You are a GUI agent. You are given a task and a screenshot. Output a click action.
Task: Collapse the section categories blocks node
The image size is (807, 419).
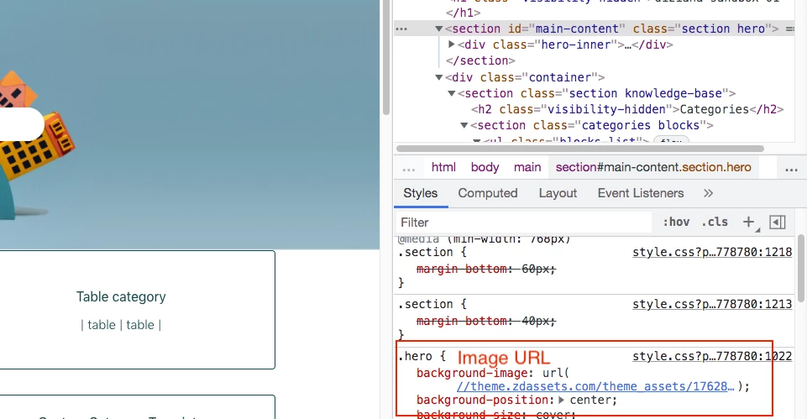[464, 125]
